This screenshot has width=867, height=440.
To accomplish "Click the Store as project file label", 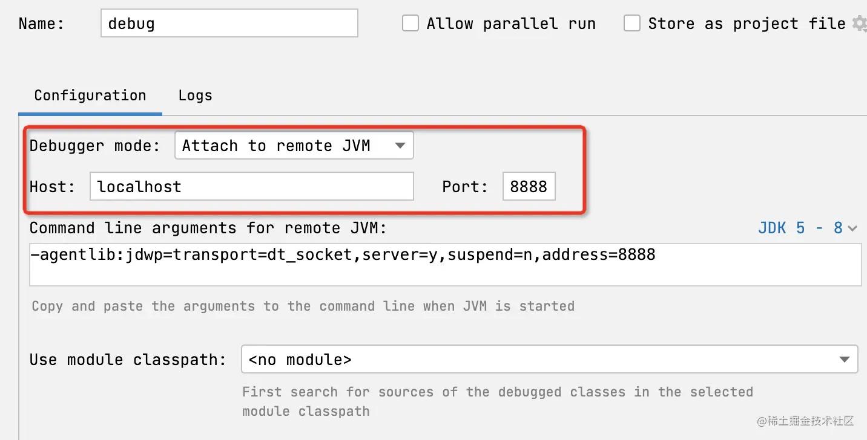I will [747, 24].
